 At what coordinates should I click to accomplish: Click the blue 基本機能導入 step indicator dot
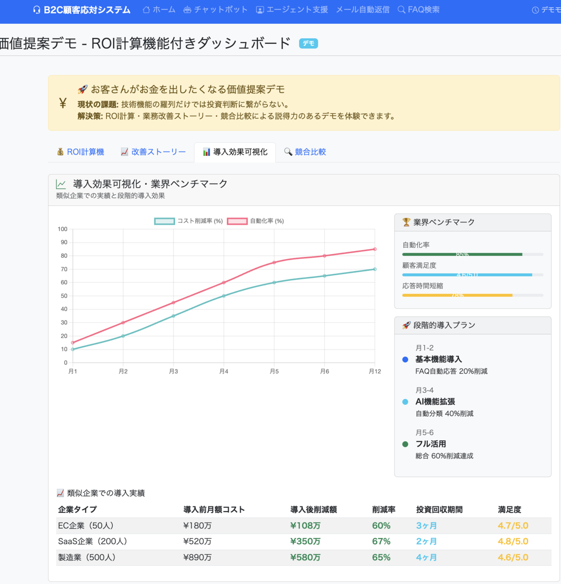point(405,360)
